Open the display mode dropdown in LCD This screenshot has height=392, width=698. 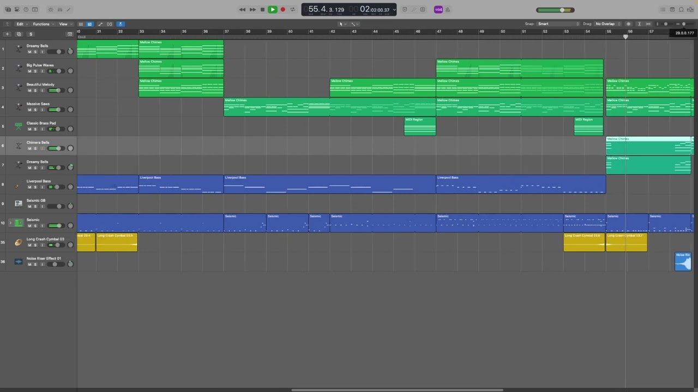394,10
